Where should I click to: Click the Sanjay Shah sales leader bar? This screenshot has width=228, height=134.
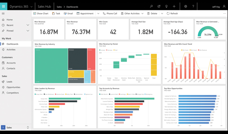coord(65,99)
